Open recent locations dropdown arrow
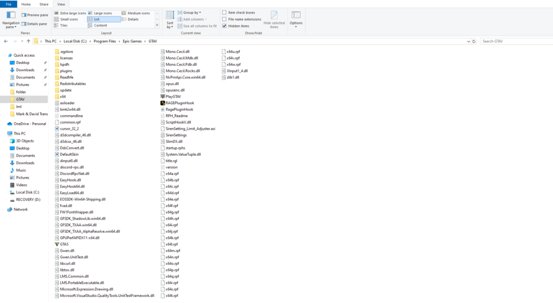The width and height of the screenshot is (553, 303). pyautogui.click(x=22, y=41)
